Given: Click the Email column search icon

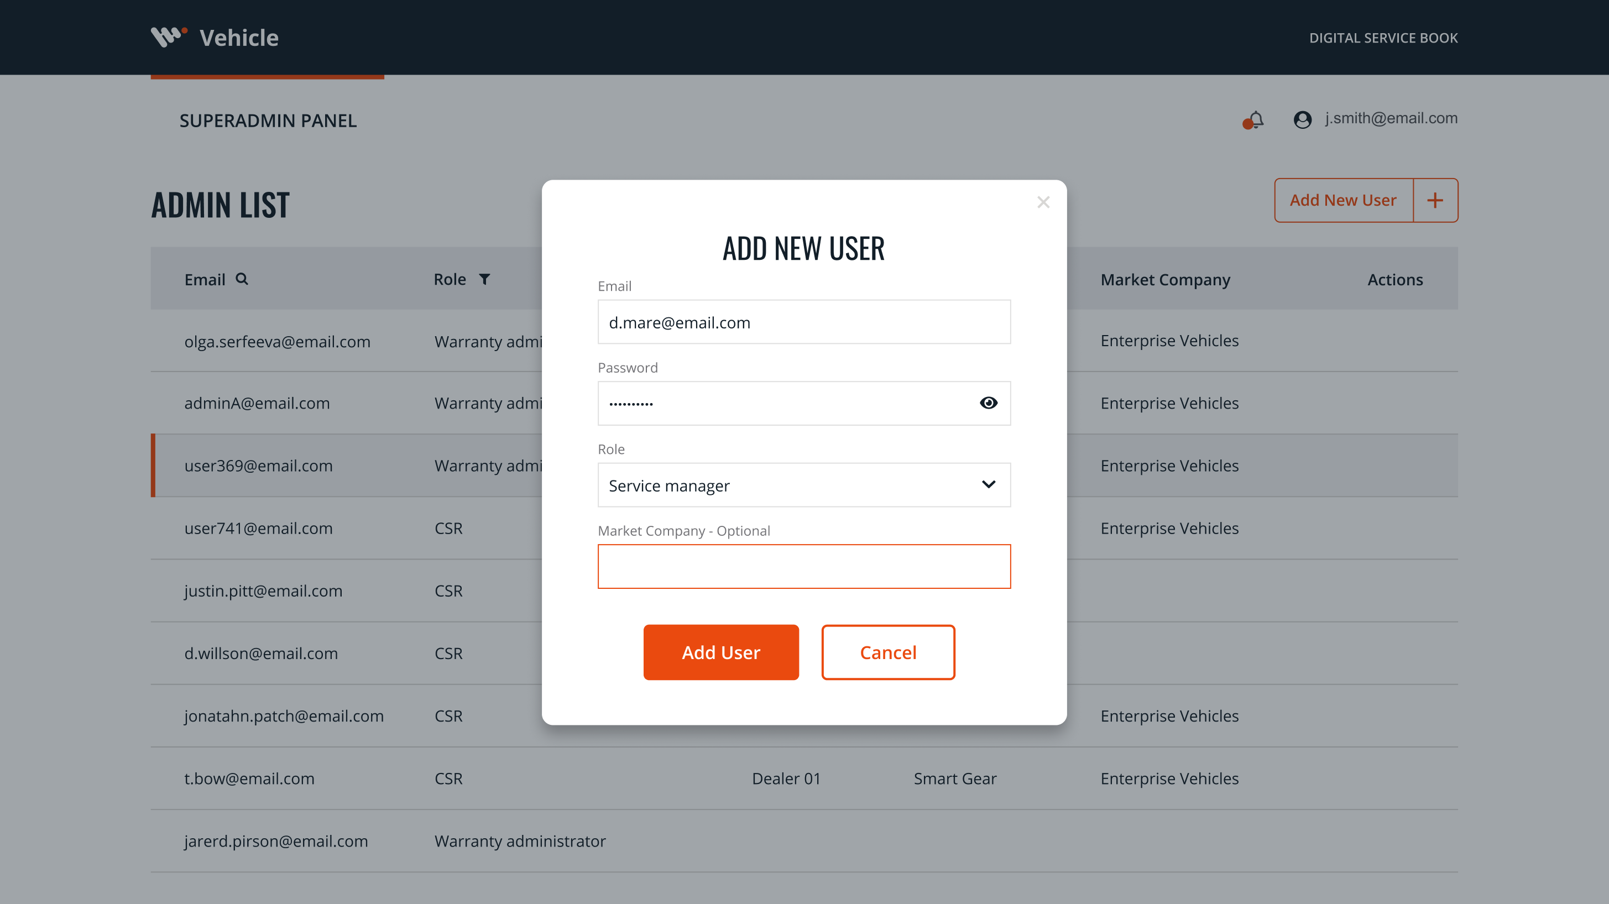Looking at the screenshot, I should point(242,279).
